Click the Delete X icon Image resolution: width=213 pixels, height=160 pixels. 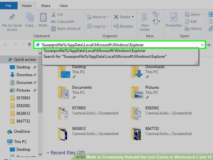pyautogui.click(x=116, y=17)
